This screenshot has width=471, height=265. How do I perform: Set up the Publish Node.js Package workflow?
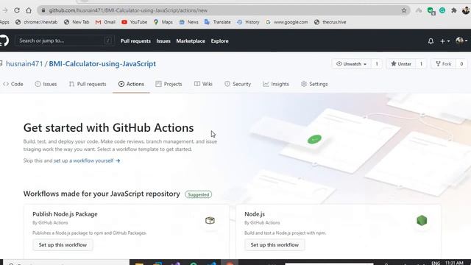pyautogui.click(x=63, y=245)
